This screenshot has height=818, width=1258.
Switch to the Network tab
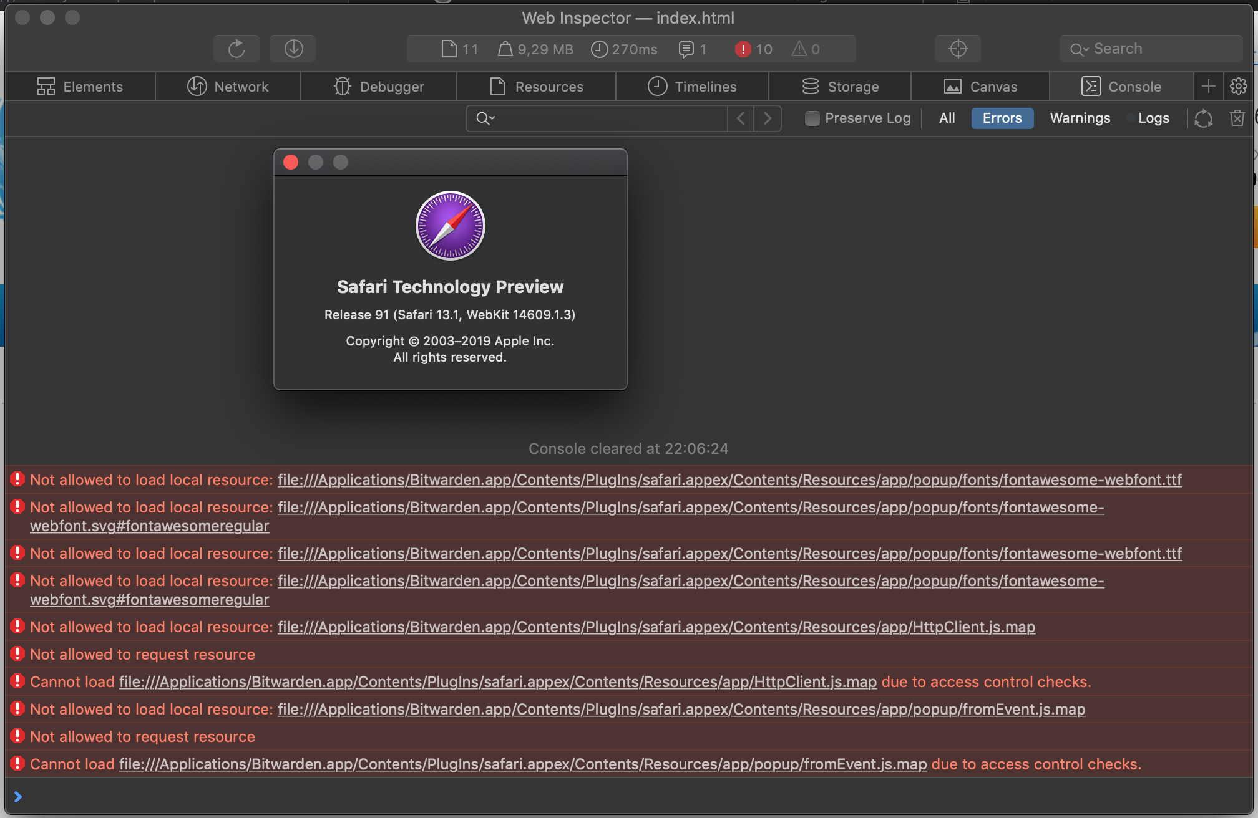pyautogui.click(x=228, y=87)
